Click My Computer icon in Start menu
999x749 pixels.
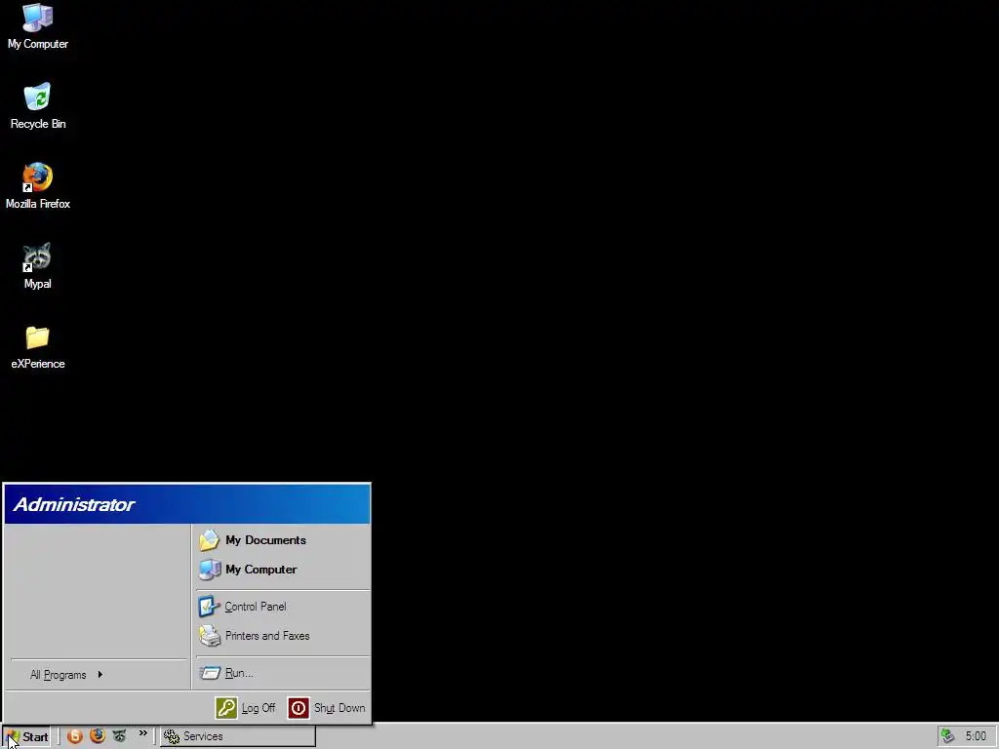210,570
